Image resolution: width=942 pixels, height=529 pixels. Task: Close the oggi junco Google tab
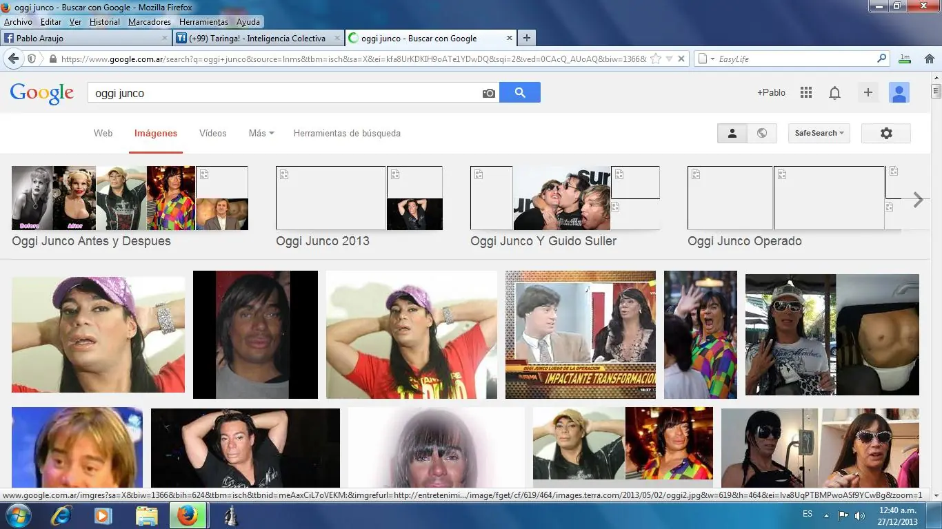click(510, 39)
